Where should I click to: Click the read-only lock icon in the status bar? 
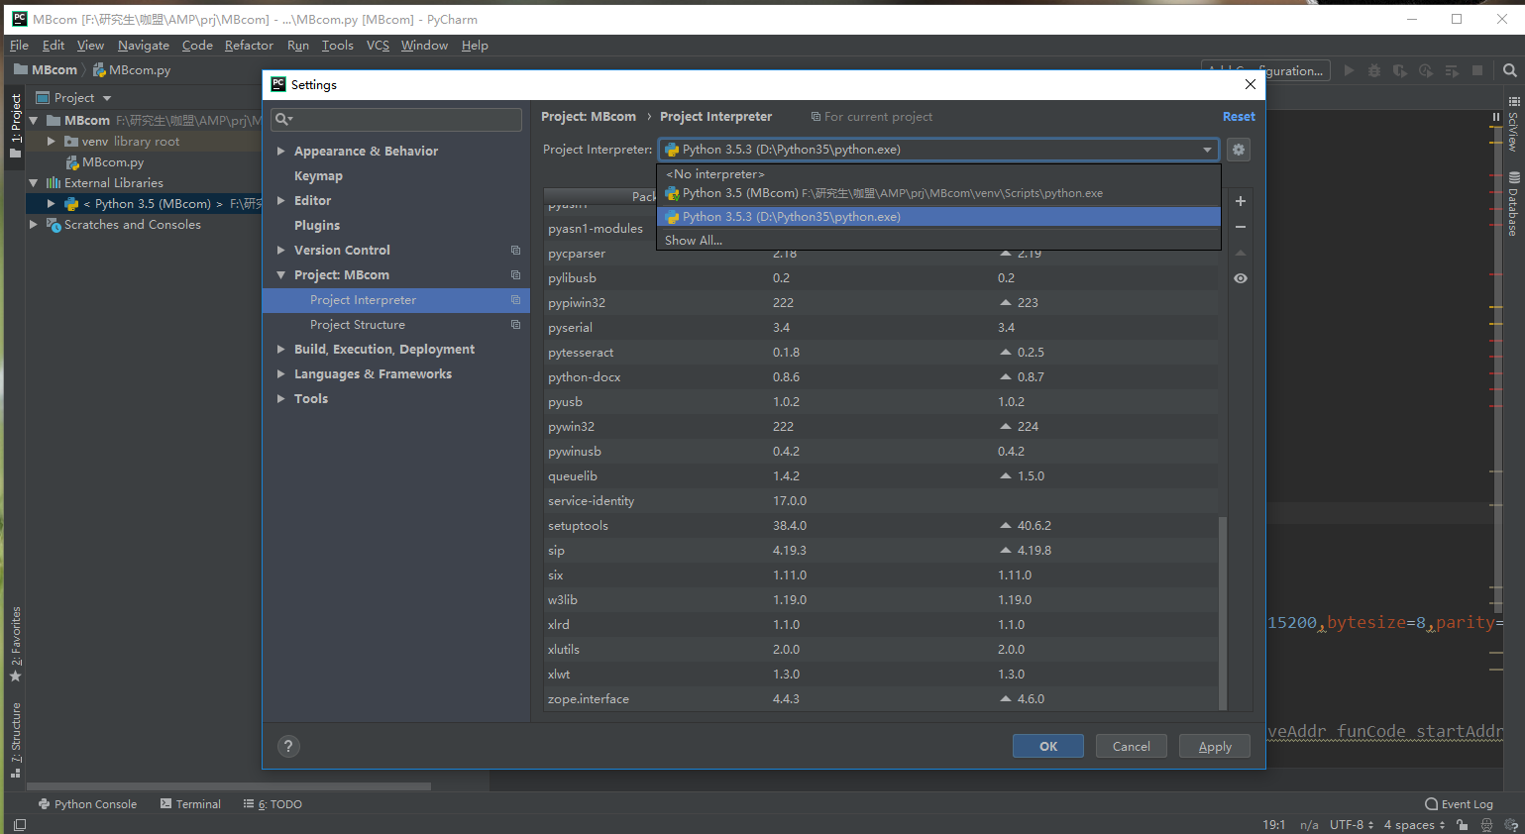point(1463,824)
